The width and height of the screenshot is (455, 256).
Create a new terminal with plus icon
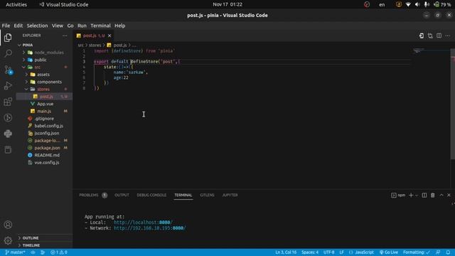click(411, 195)
